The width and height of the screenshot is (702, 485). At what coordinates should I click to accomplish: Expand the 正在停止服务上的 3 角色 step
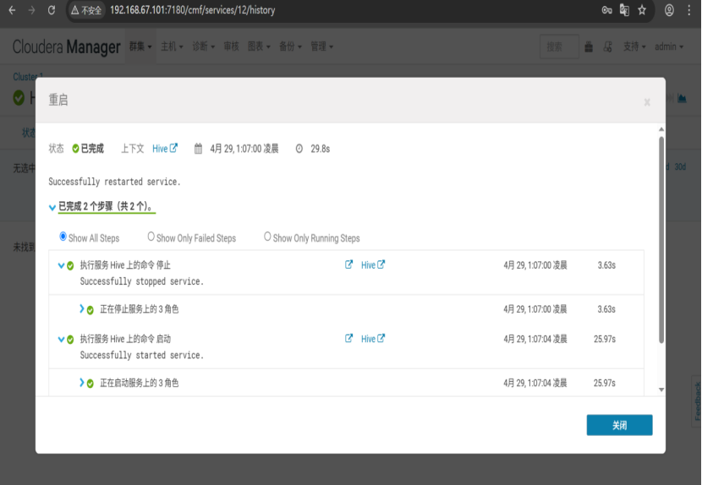point(81,308)
